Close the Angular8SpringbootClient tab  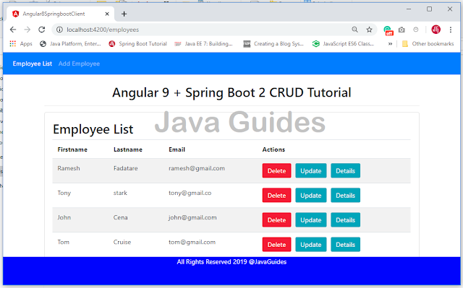coord(107,14)
